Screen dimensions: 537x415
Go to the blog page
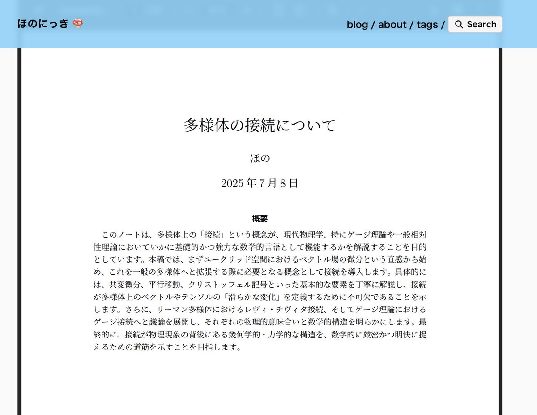coord(357,25)
